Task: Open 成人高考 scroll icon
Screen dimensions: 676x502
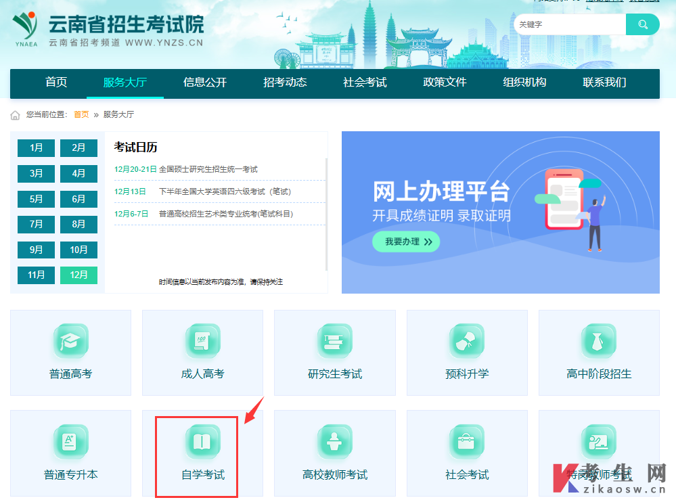Action: pos(202,341)
